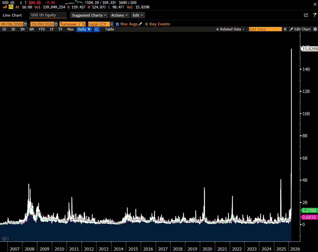Click the Add Data input field
Viewport: 318px width, 252px height.
click(265, 29)
